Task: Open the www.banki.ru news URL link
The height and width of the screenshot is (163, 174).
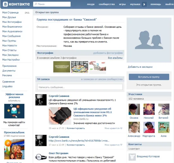Action: [x=79, y=141]
